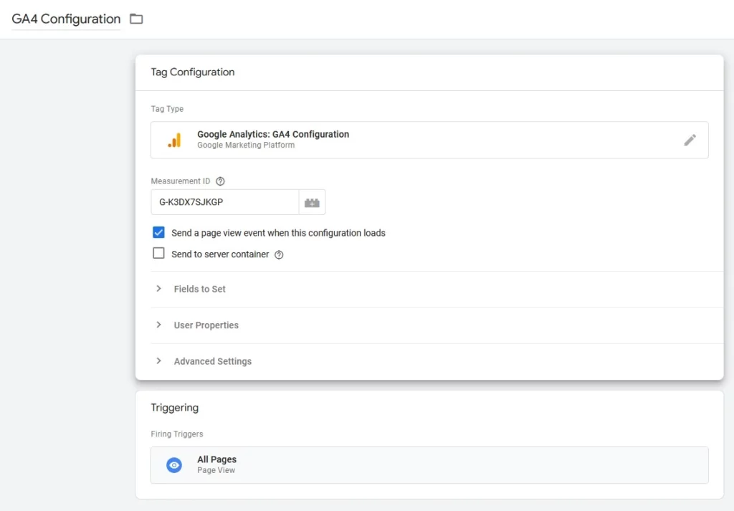Screen dimensions: 734x511
Task: Open variable picker beside Measurement ID field
Action: 312,201
